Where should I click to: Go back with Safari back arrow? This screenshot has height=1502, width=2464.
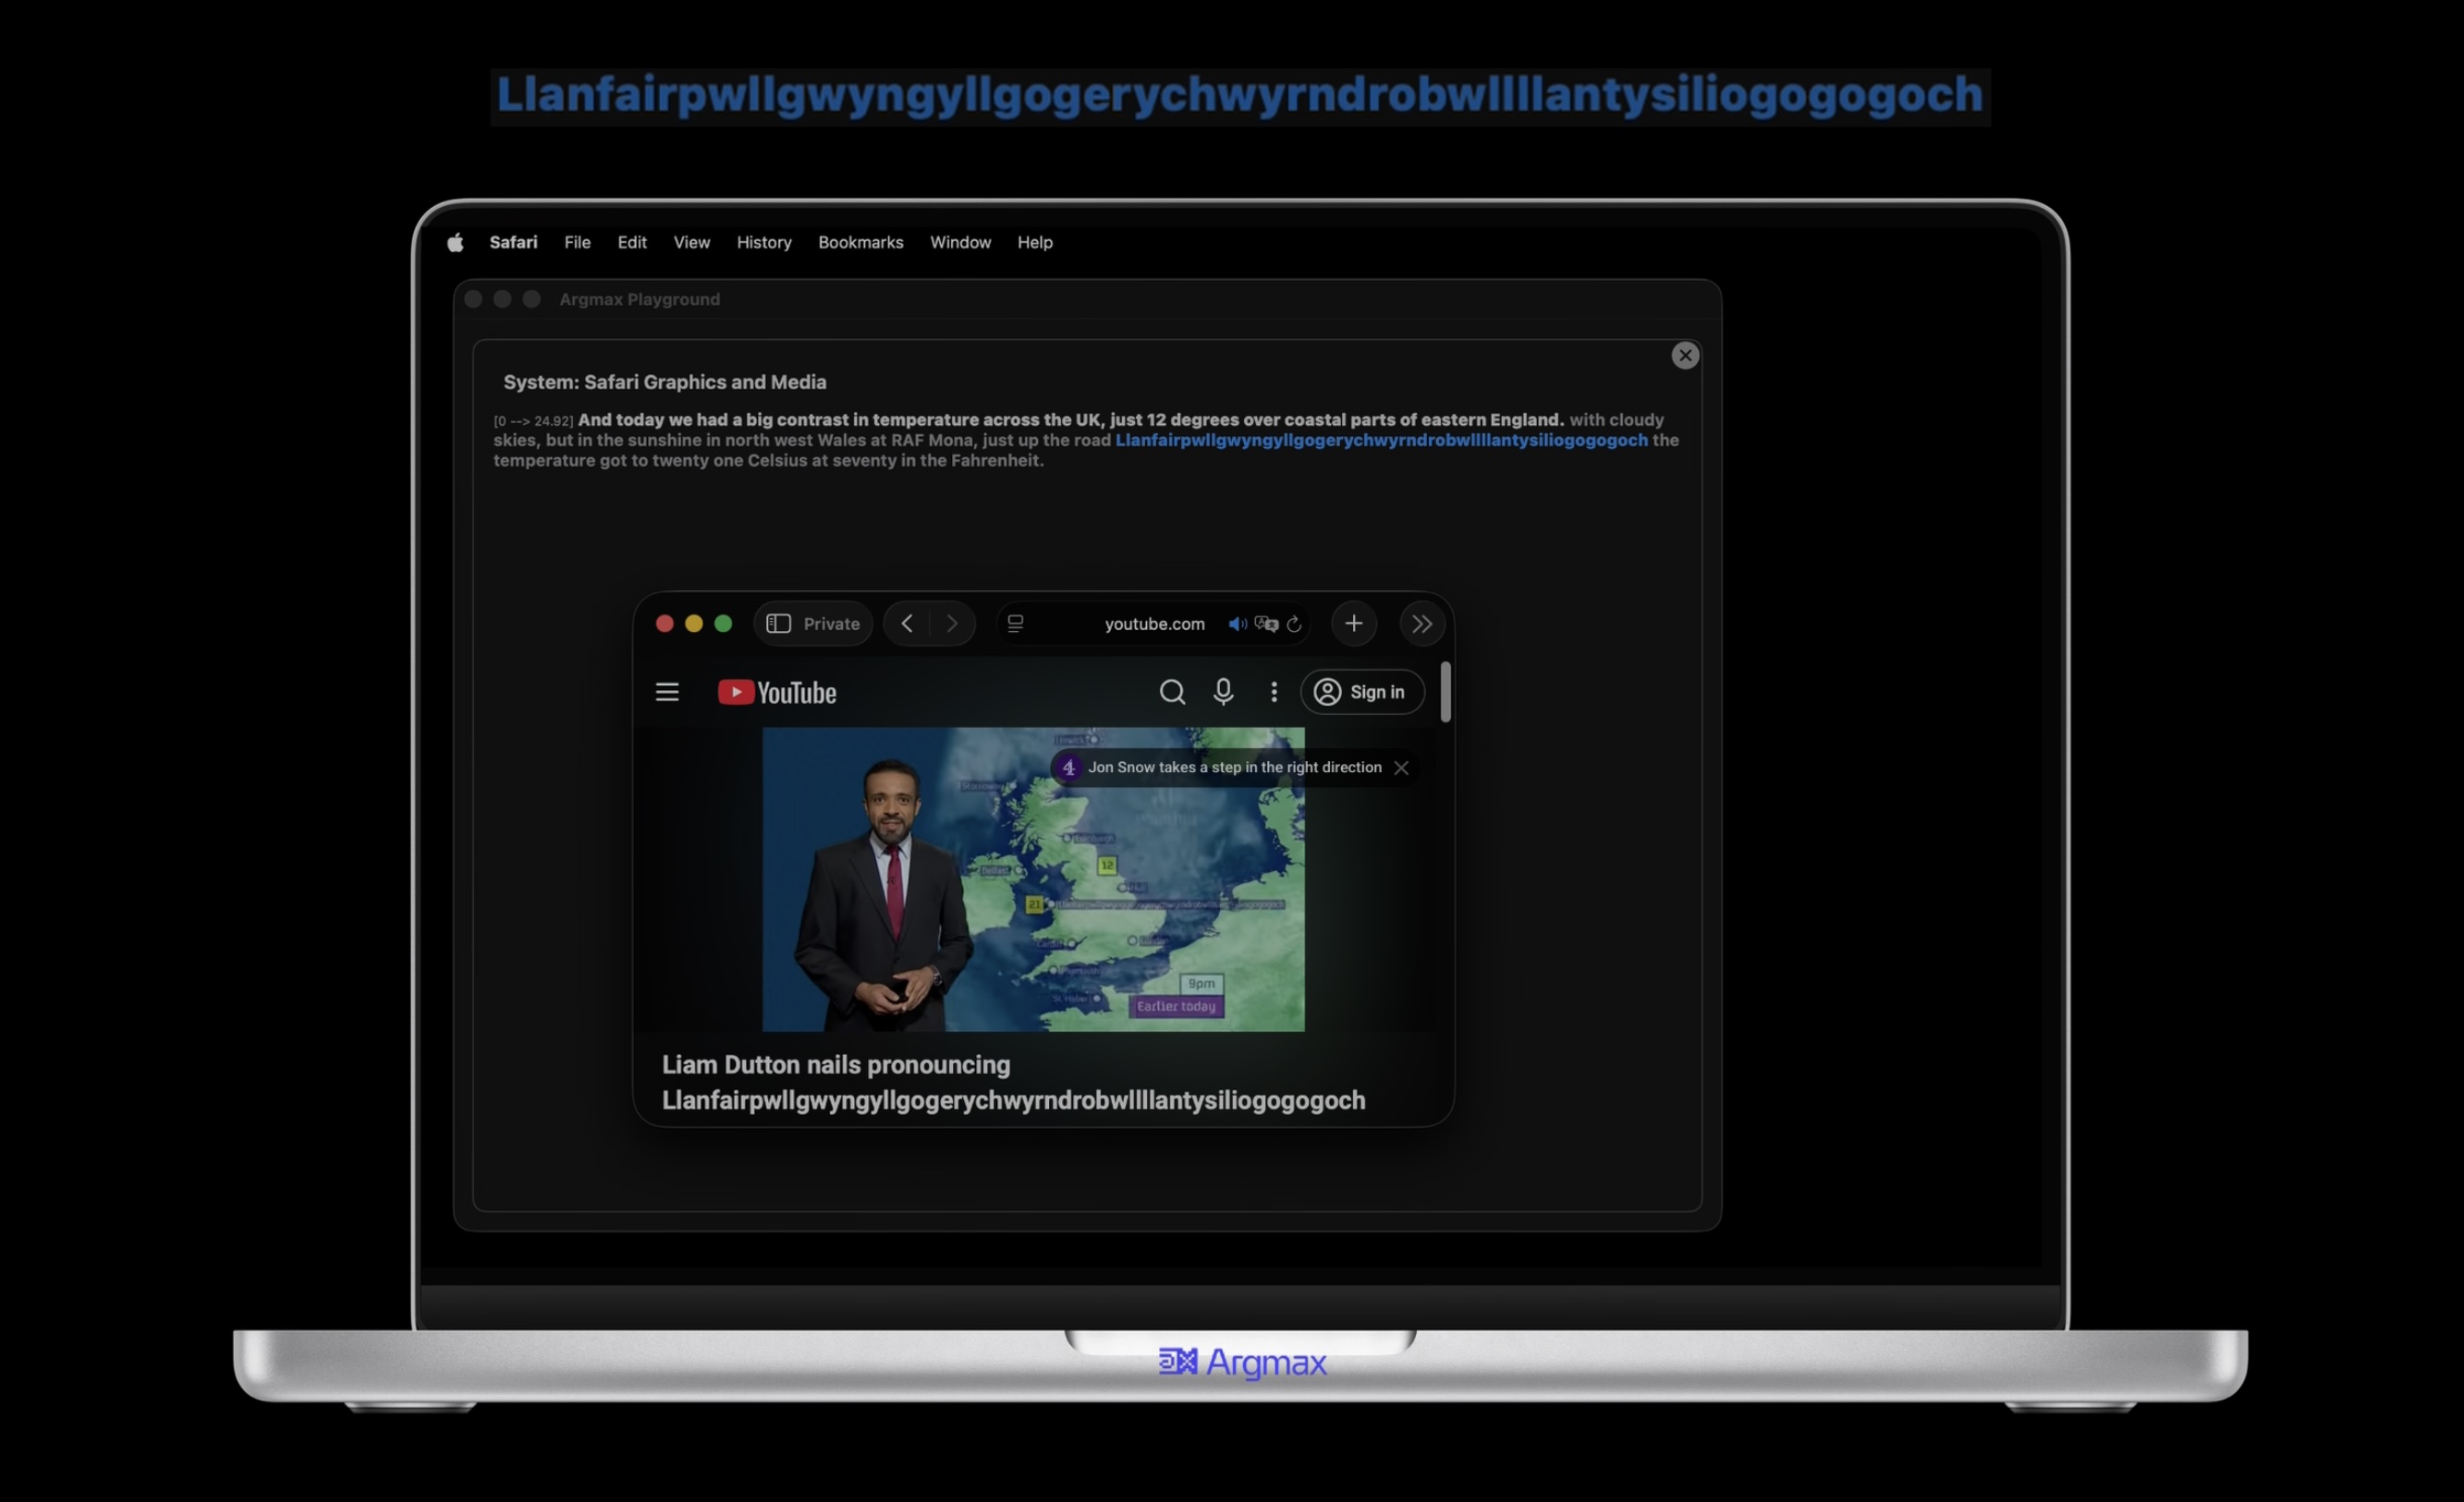click(907, 624)
